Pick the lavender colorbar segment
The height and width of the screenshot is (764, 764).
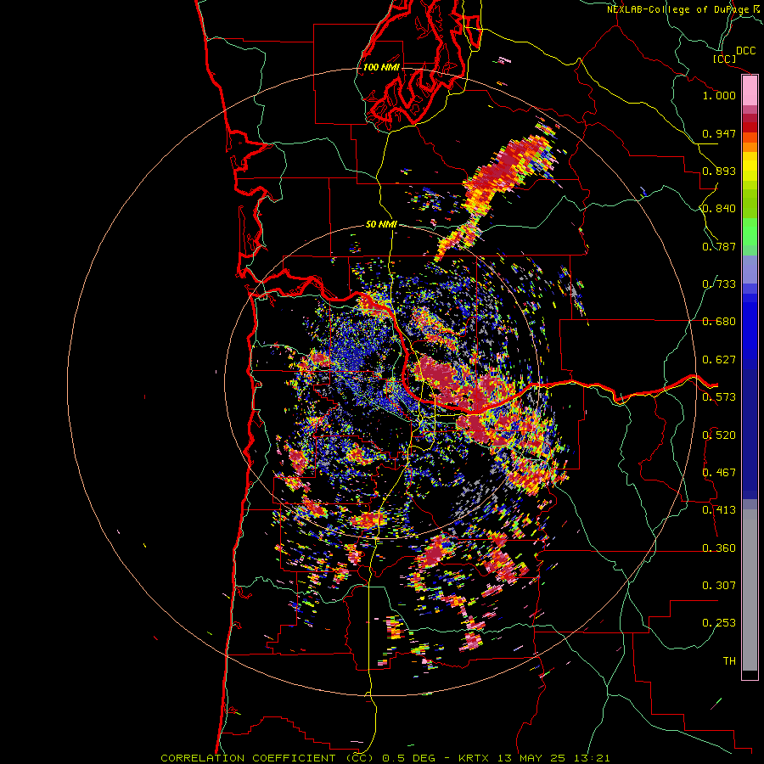coord(750,269)
